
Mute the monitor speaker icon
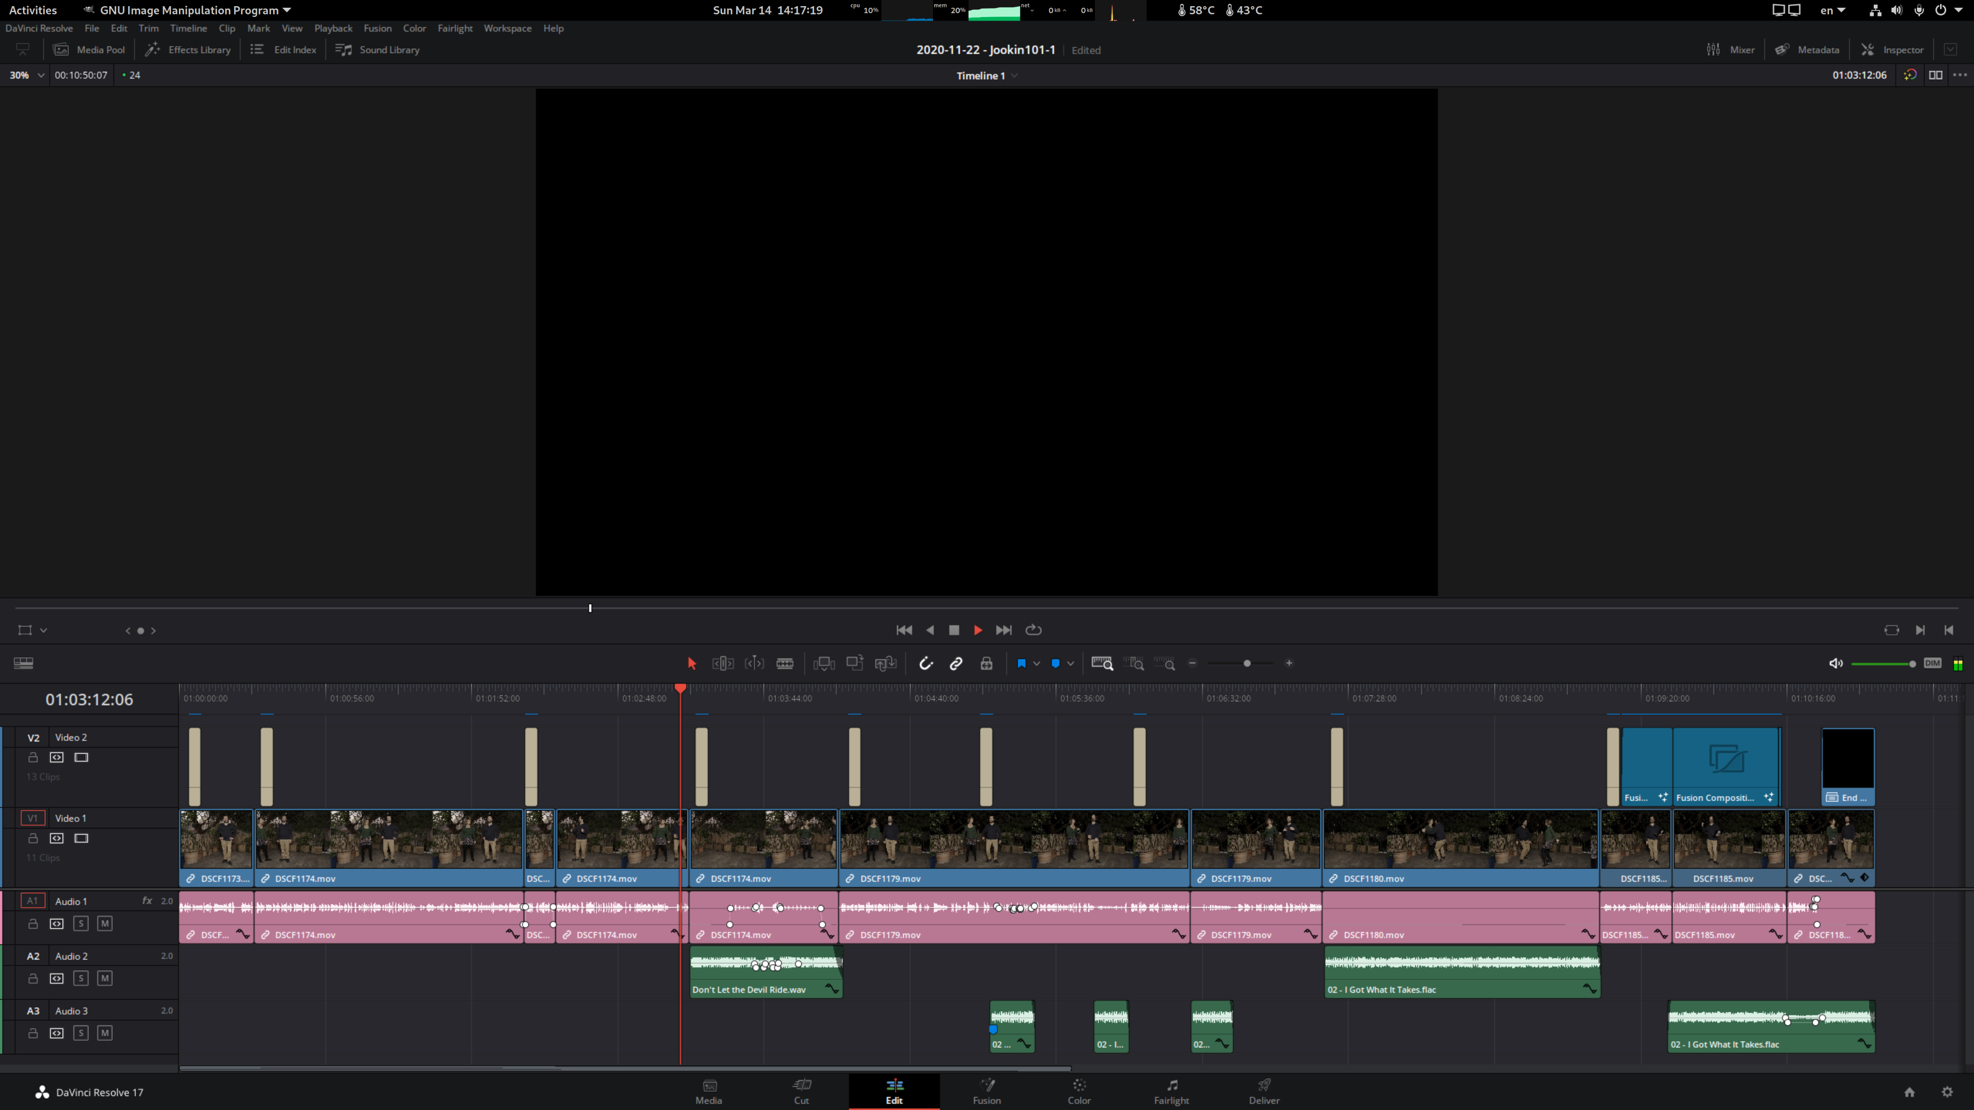tap(1835, 663)
